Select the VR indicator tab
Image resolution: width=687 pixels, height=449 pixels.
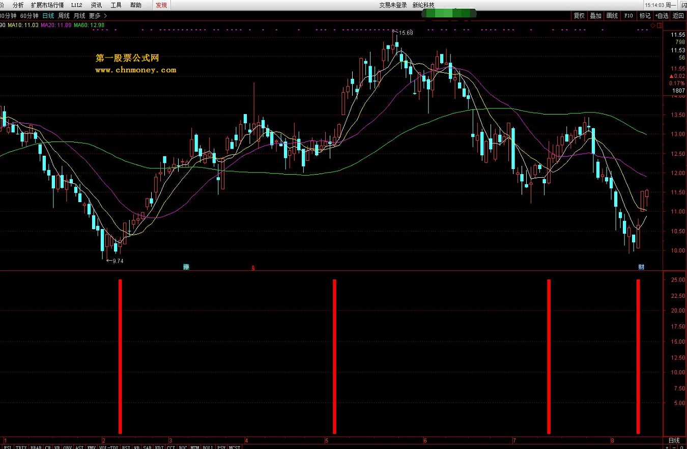[x=56, y=446]
